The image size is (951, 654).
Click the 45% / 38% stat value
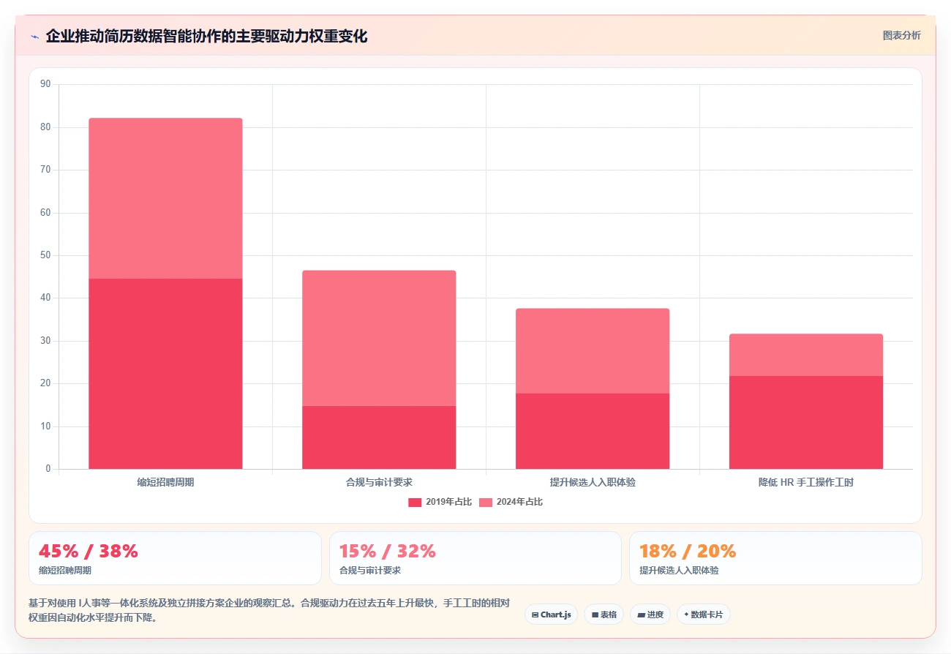click(89, 551)
